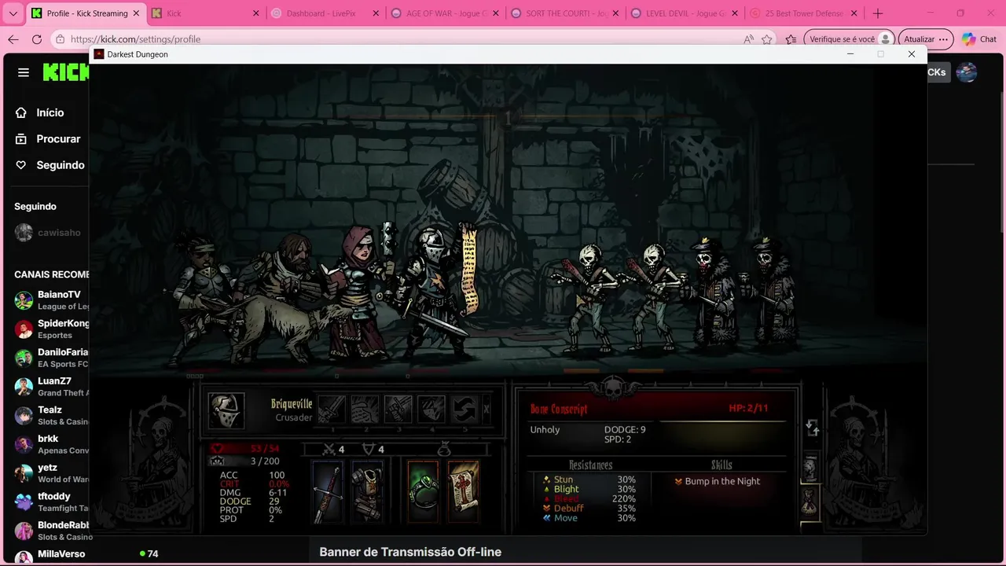Open the Kick hamburger menu

pos(24,72)
